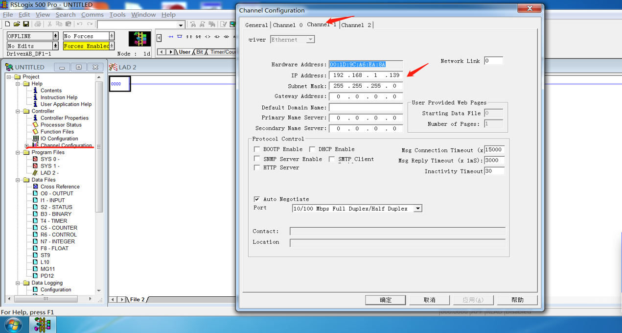Open RSLogix from the Windows taskbar
Screen dimensions: 622x333
(43, 325)
